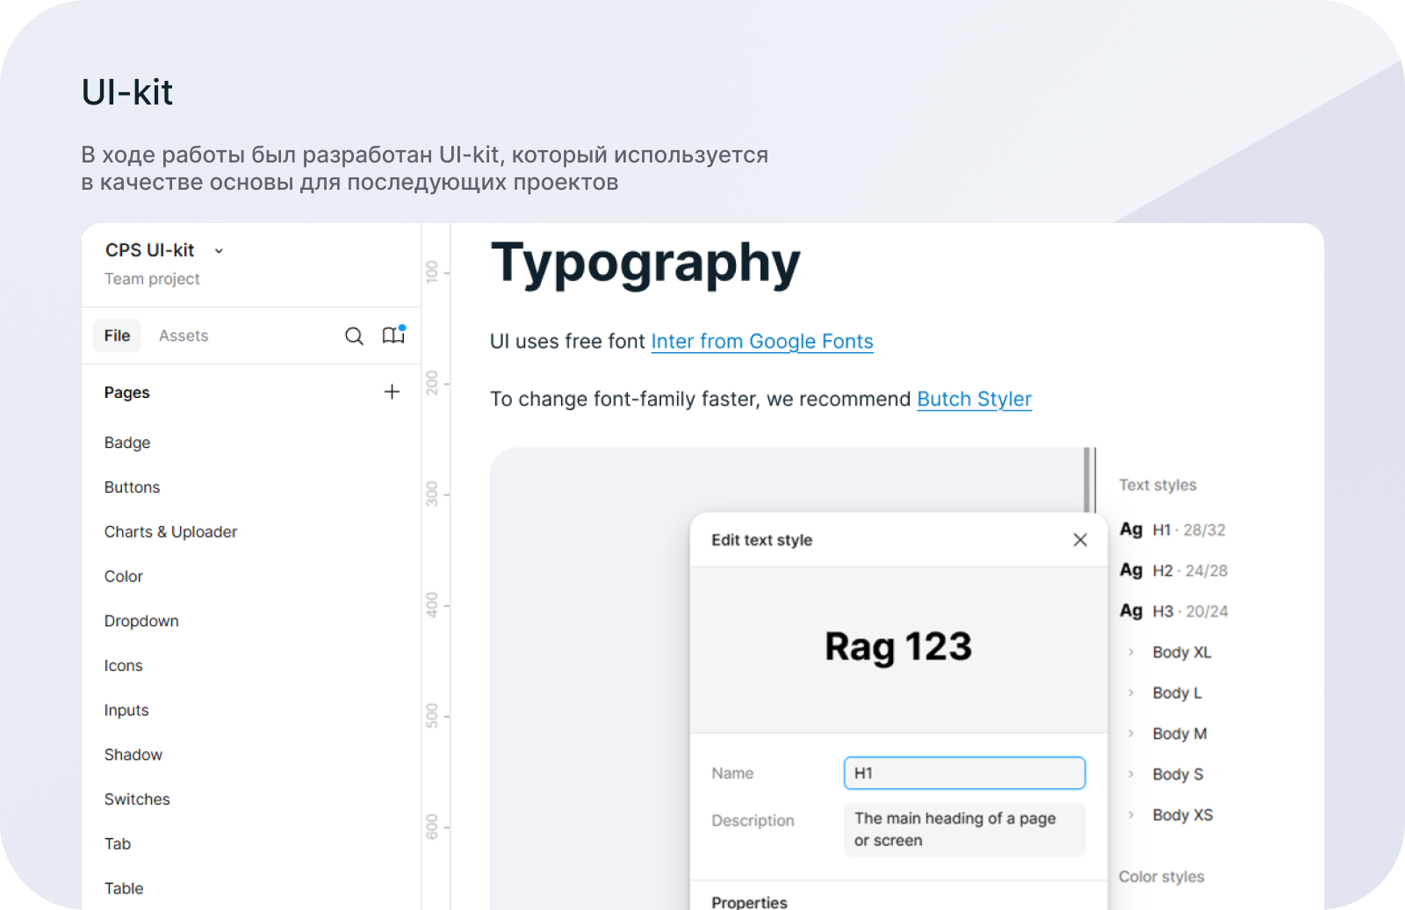
Task: Expand the Body XL text style group
Action: [x=1131, y=652]
